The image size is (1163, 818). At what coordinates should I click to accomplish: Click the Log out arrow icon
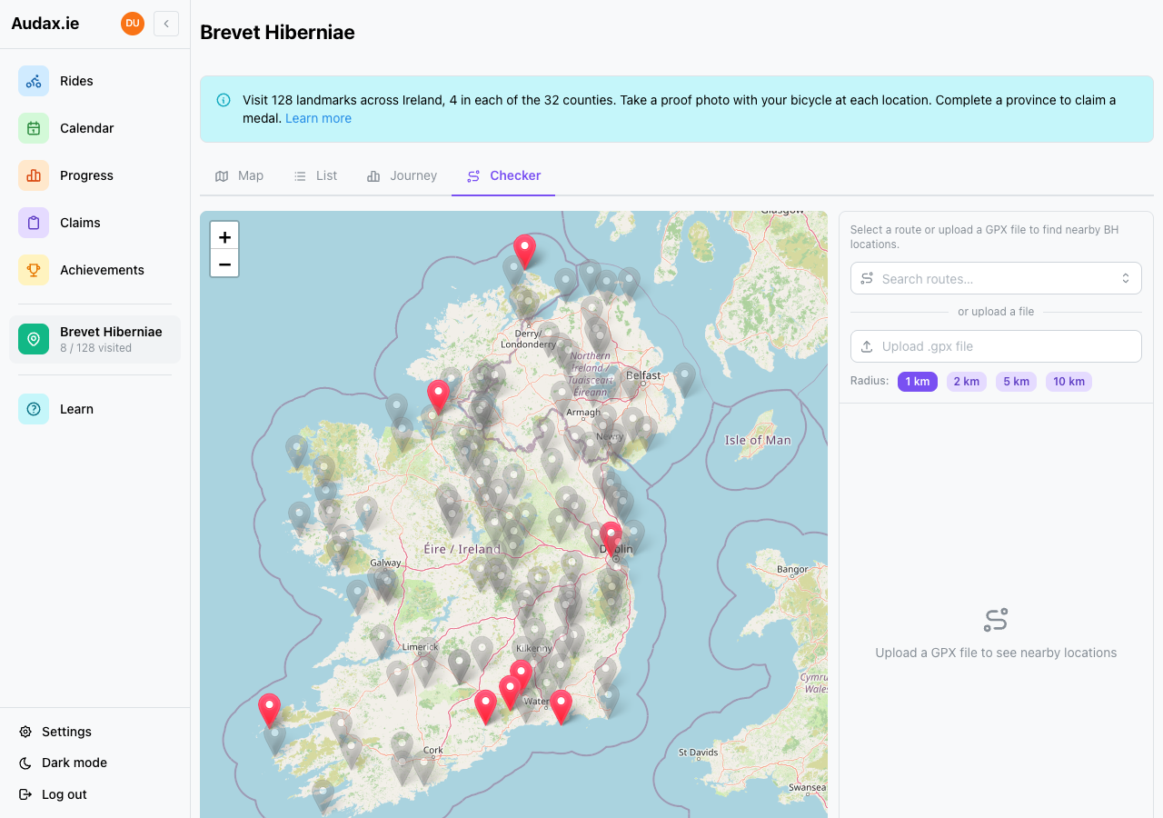pyautogui.click(x=25, y=794)
